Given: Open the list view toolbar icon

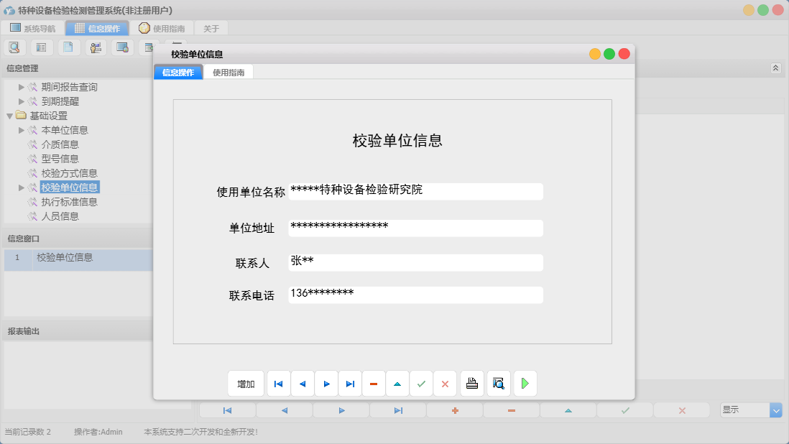Looking at the screenshot, I should point(41,47).
